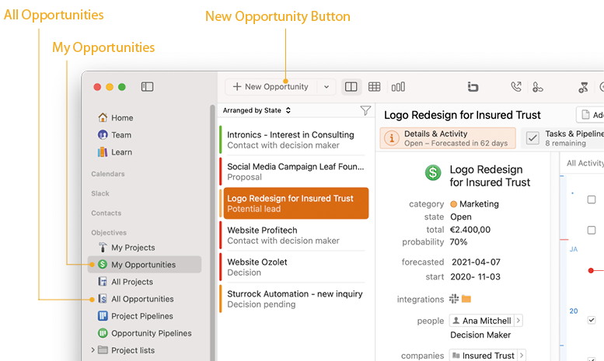This screenshot has width=604, height=361.
Task: Click the total value €2.400,00
Action: point(470,230)
